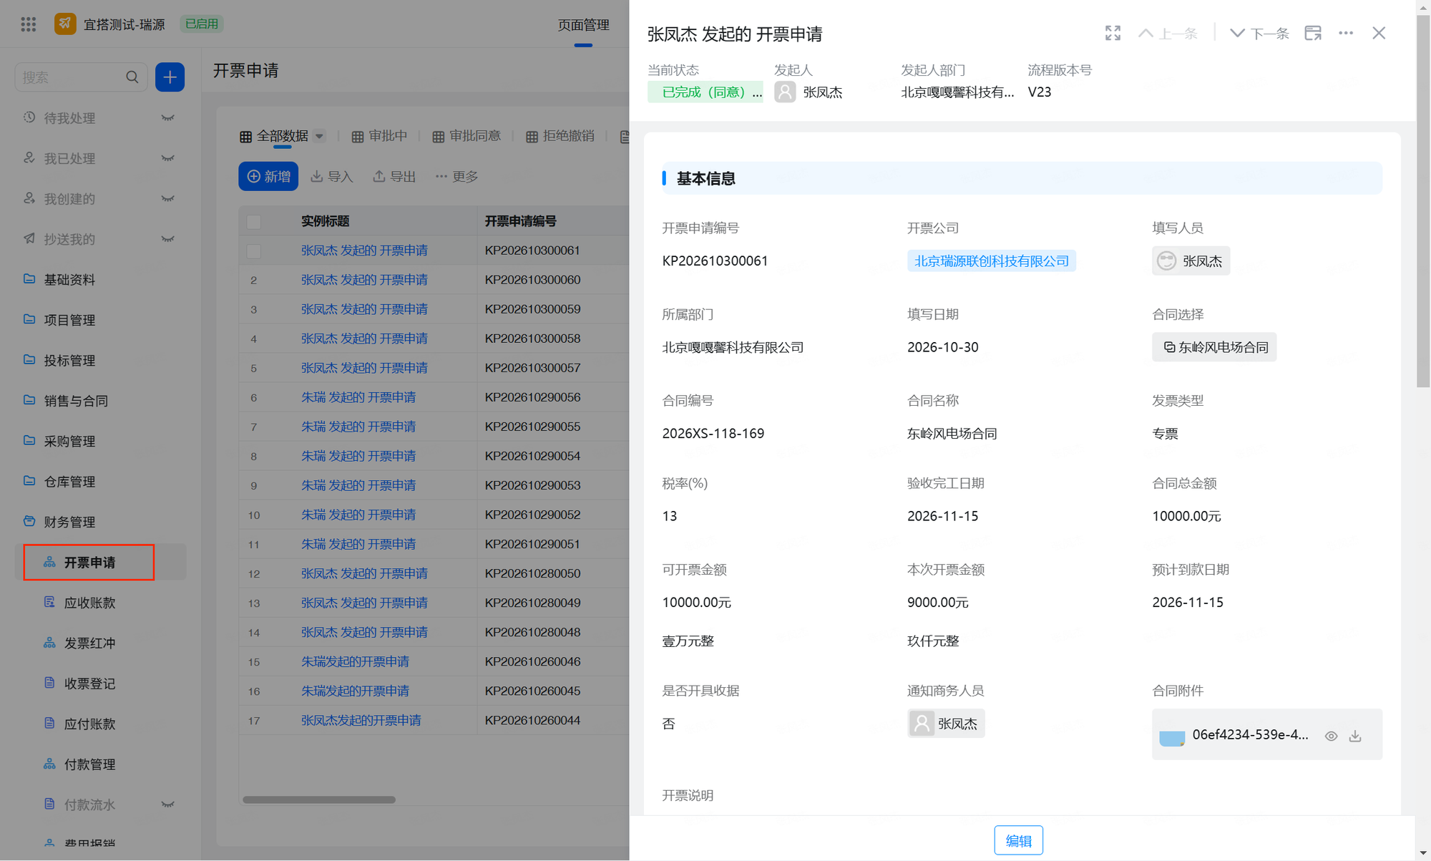This screenshot has height=861, width=1431.
Task: Open linked contract 东岭风电场合同 chip
Action: tap(1214, 347)
